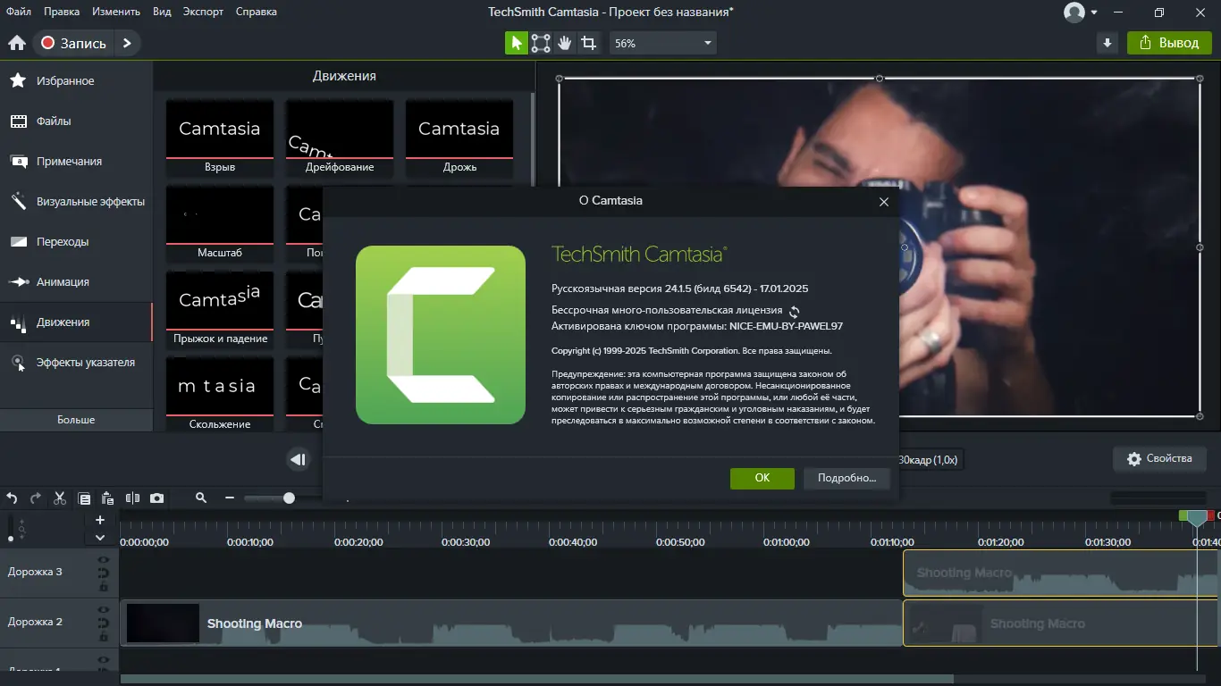Lock Дорожка 2 with its padlock icon
Viewport: 1221px width, 686px height.
coord(104,636)
